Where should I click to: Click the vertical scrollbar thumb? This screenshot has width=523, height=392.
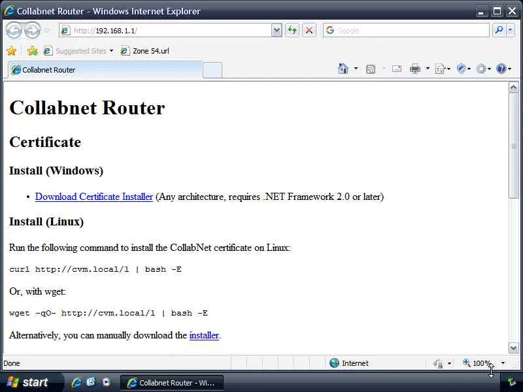pyautogui.click(x=513, y=146)
